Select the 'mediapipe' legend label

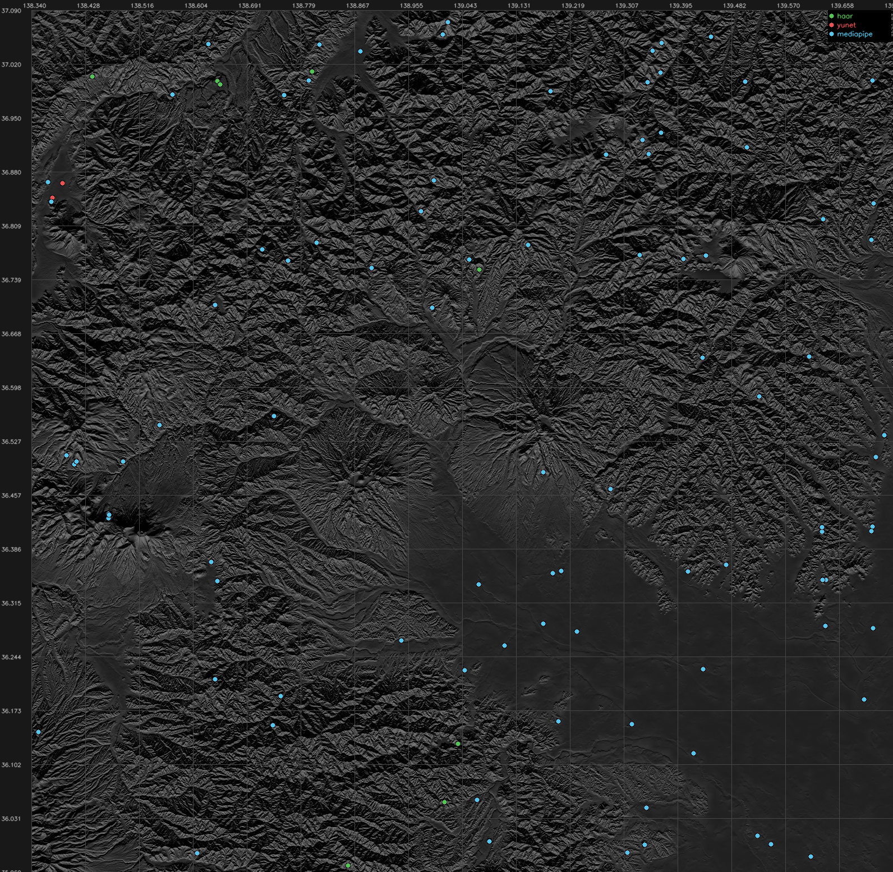pyautogui.click(x=855, y=34)
